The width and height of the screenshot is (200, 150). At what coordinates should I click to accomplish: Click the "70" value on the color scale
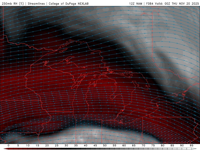143,145
